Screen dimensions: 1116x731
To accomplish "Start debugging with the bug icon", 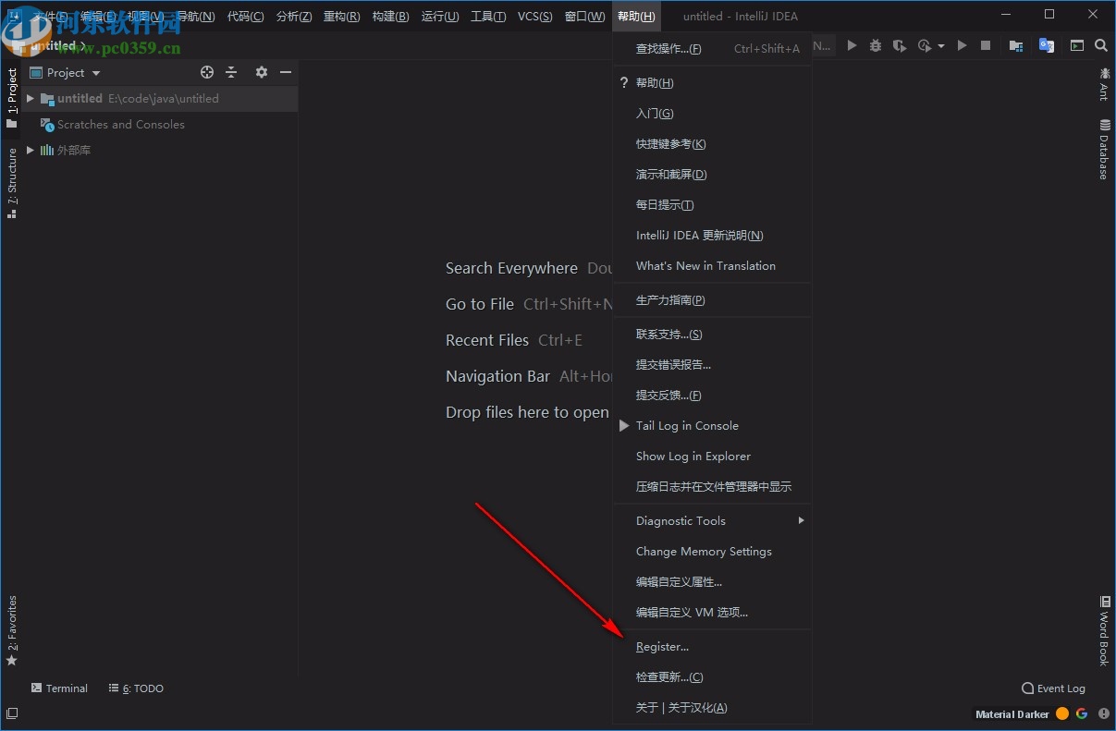I will click(x=875, y=44).
